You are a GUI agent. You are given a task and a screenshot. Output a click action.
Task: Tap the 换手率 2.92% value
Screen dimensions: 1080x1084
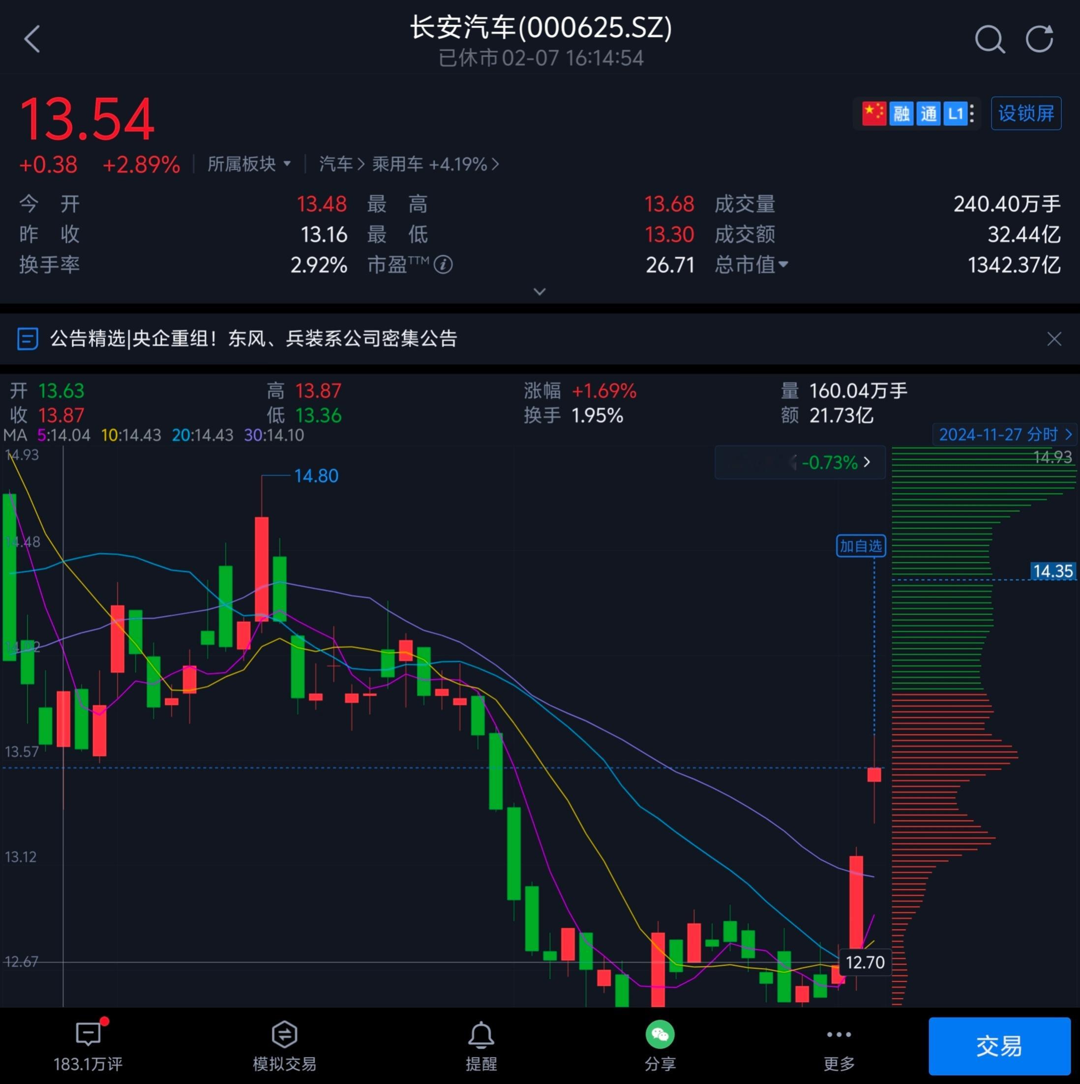pyautogui.click(x=319, y=265)
